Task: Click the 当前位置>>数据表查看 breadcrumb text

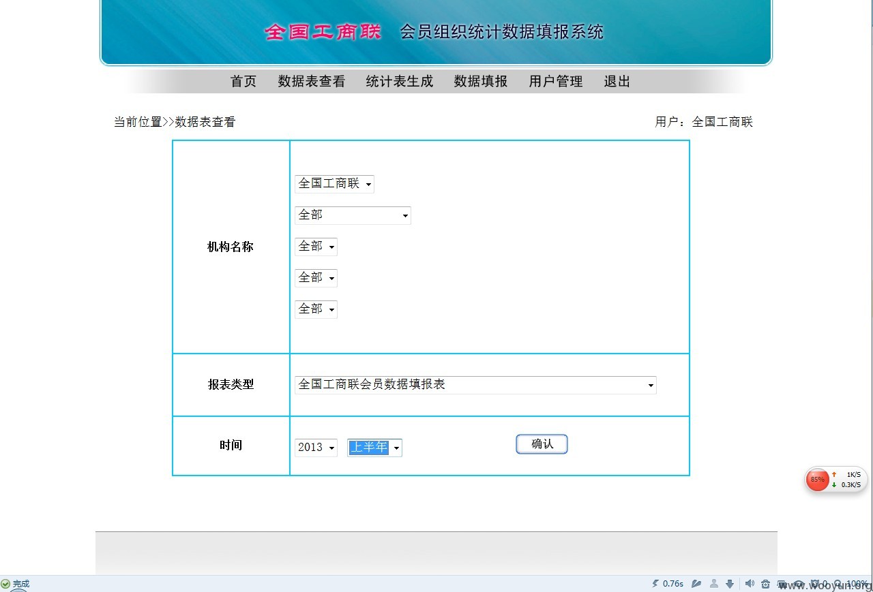Action: 175,123
